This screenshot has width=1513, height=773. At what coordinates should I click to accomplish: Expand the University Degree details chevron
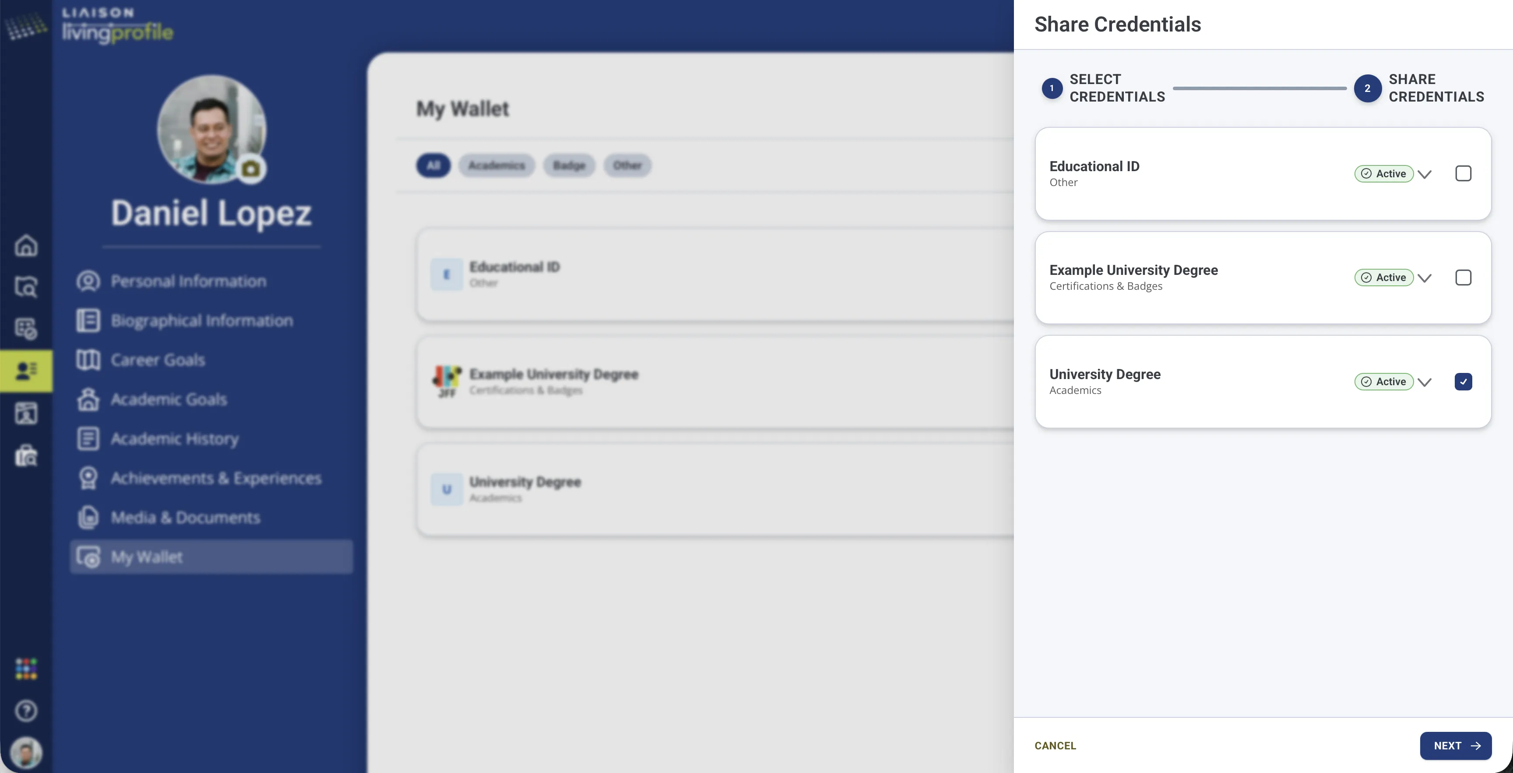pyautogui.click(x=1424, y=382)
